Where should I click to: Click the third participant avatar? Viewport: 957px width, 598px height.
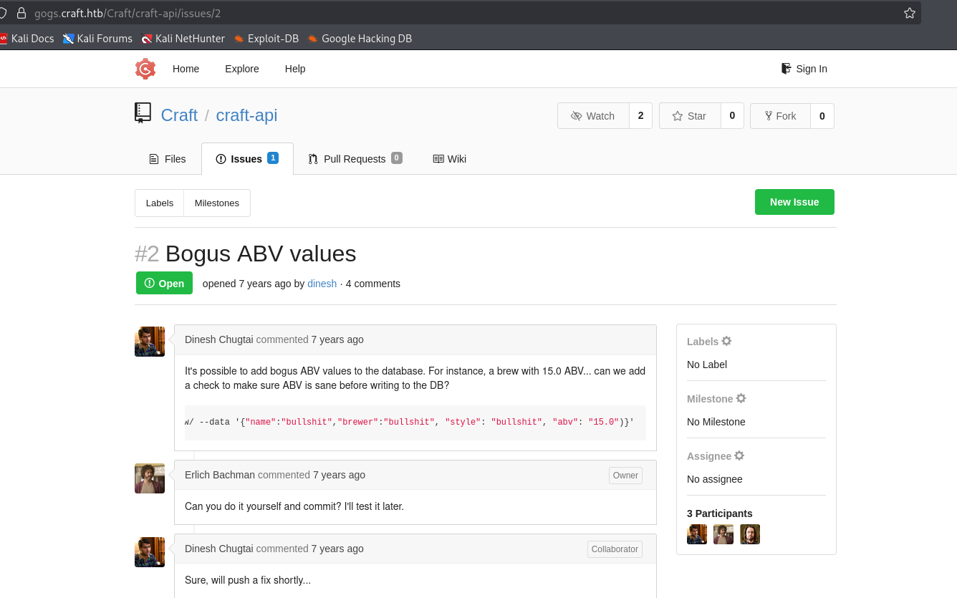(750, 534)
